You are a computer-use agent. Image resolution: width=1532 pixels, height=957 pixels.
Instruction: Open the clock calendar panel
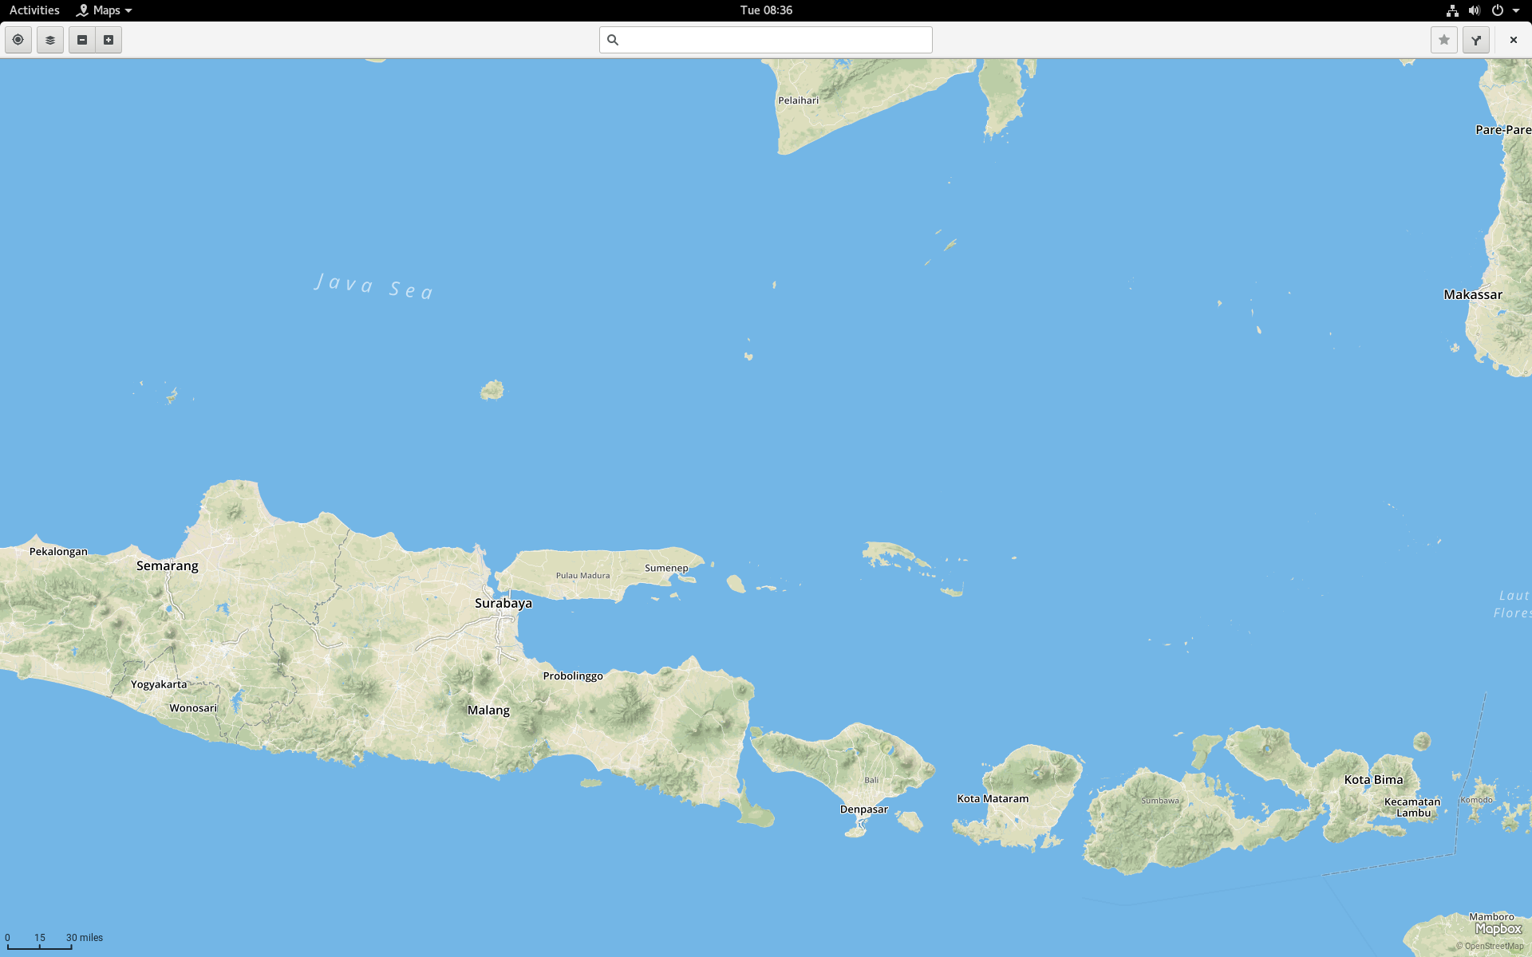766,10
